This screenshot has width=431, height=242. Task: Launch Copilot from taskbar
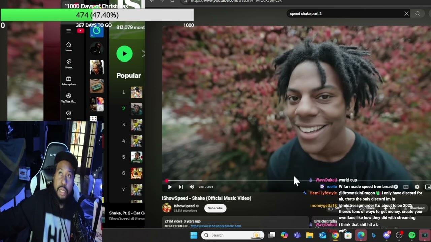click(285, 235)
